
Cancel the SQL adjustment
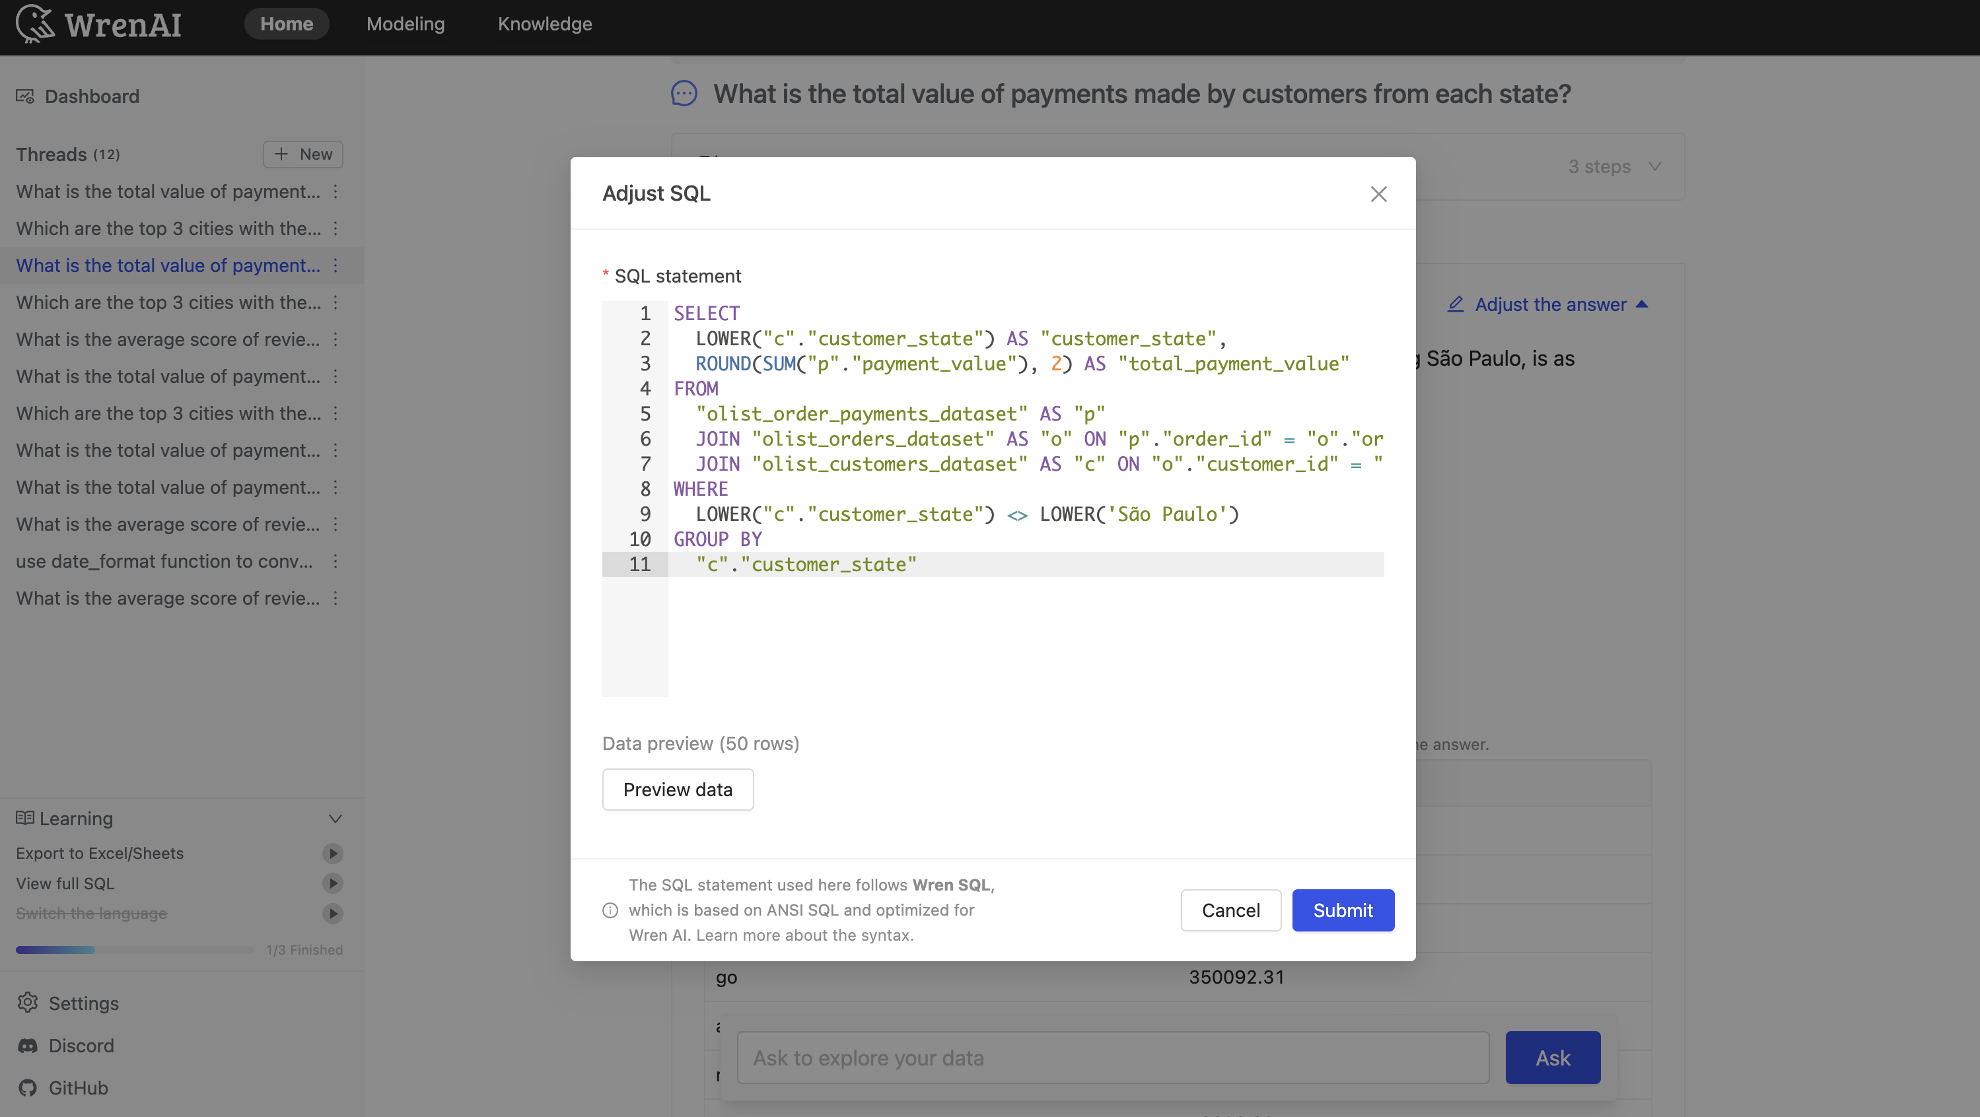coord(1230,910)
